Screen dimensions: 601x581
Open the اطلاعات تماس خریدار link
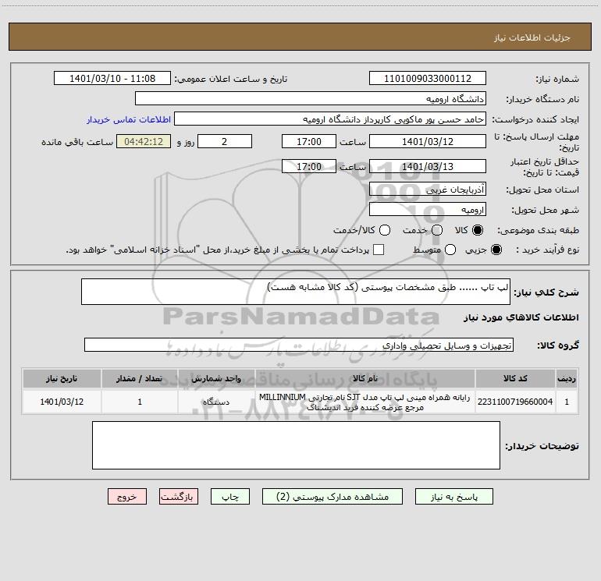129,119
